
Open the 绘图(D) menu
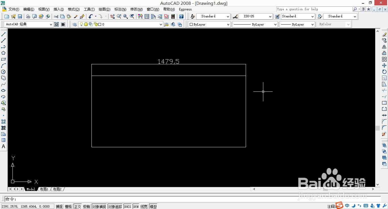(x=105, y=9)
